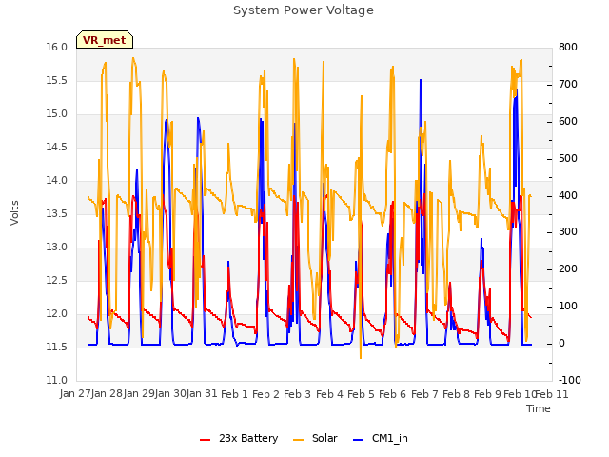Click the 300 right axis value
Viewport: 609px width, 457px height.
568,232
